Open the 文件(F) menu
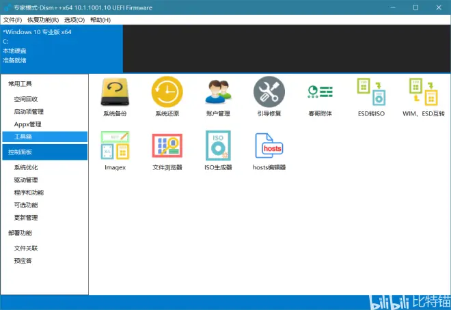Image resolution: width=451 pixels, height=310 pixels. pyautogui.click(x=13, y=20)
